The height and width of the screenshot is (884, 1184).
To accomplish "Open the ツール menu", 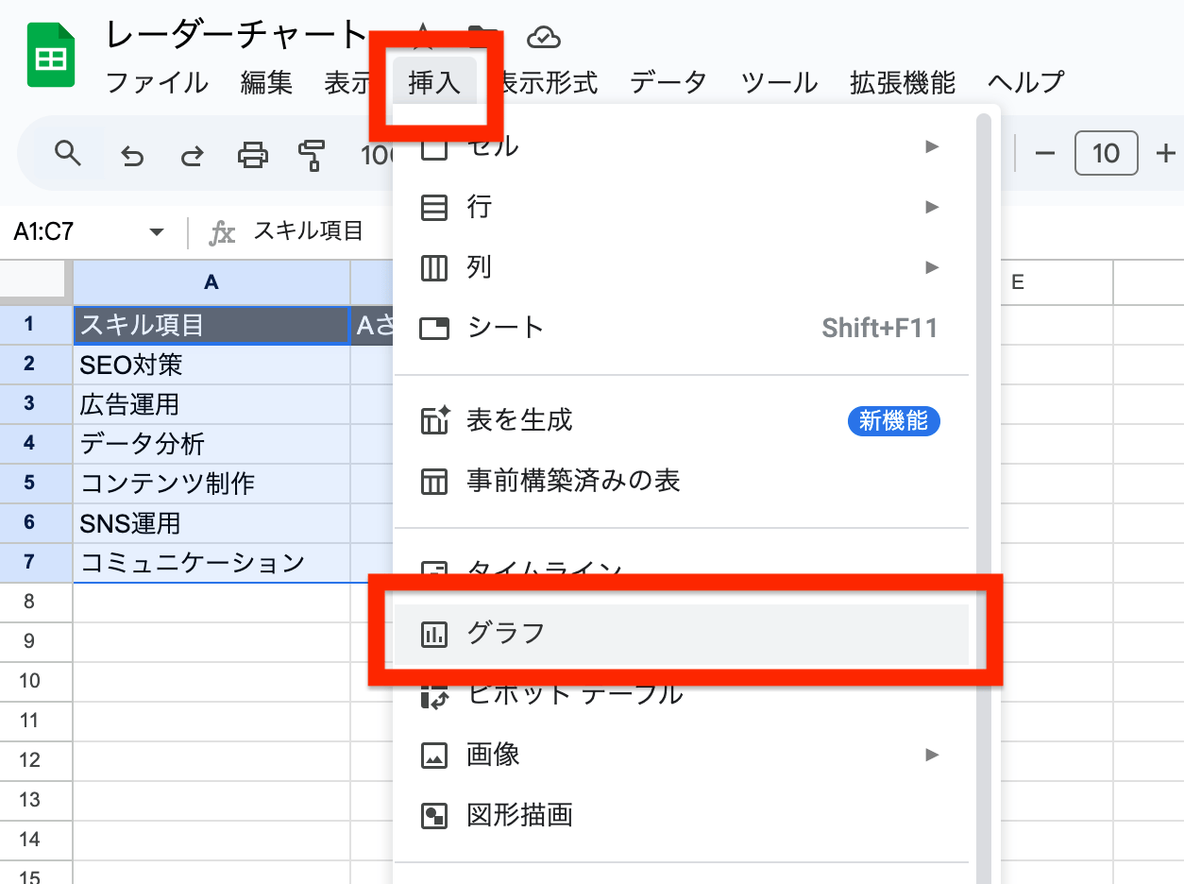I will [777, 82].
